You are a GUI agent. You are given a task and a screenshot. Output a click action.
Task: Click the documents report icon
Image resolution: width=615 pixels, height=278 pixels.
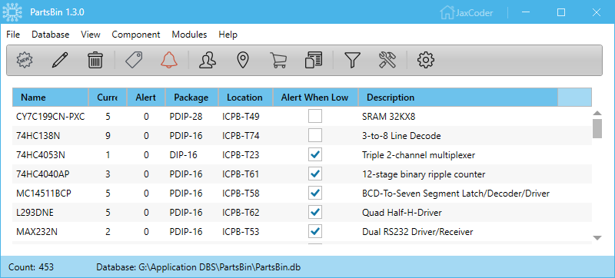314,61
